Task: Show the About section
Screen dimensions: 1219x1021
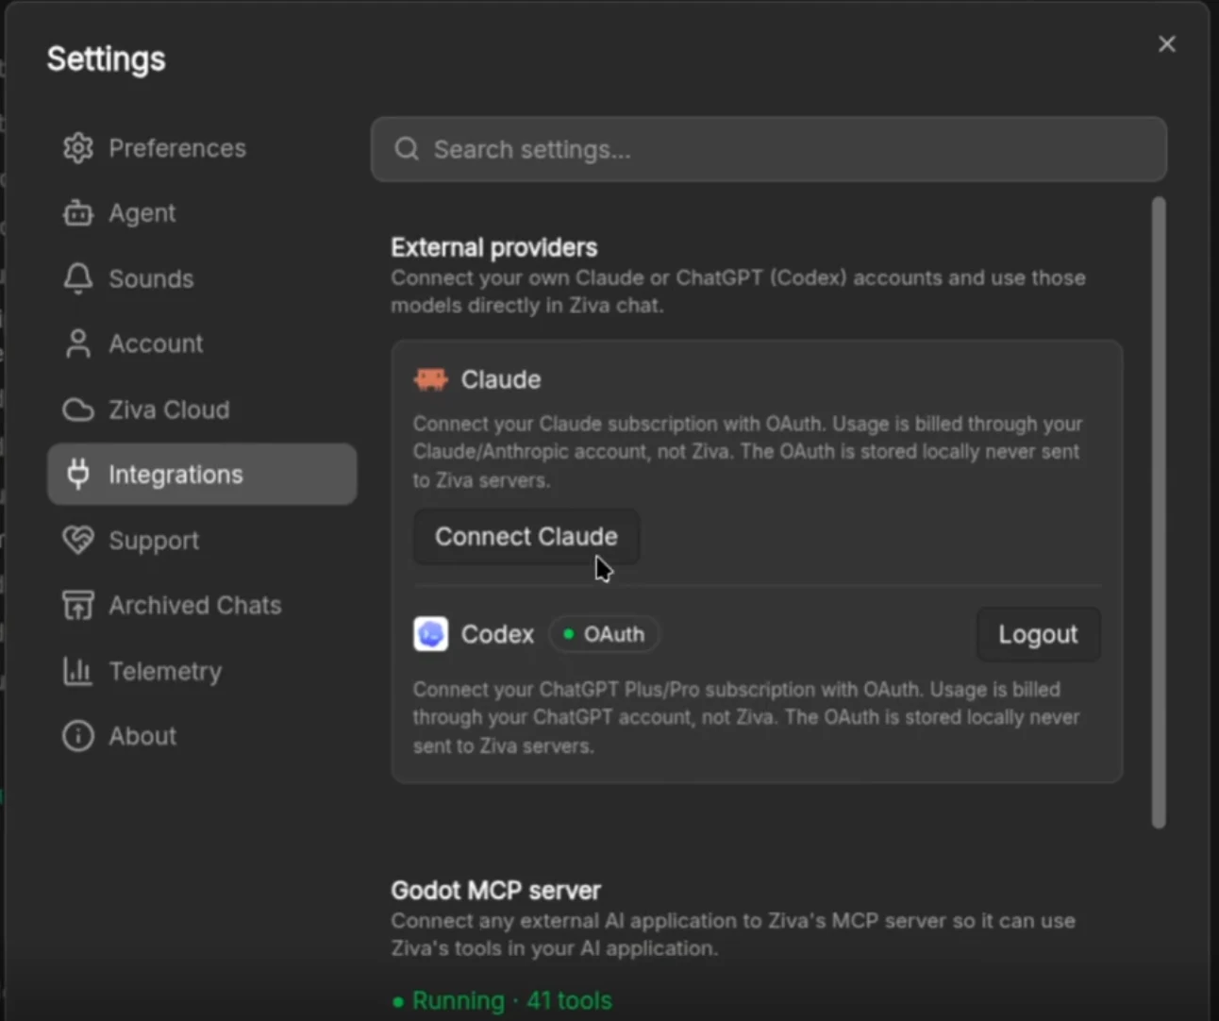Action: [x=202, y=736]
